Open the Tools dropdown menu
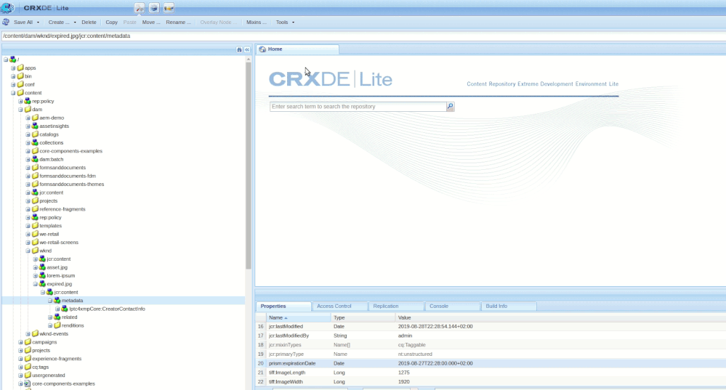Image resolution: width=726 pixels, height=390 pixels. [x=285, y=23]
